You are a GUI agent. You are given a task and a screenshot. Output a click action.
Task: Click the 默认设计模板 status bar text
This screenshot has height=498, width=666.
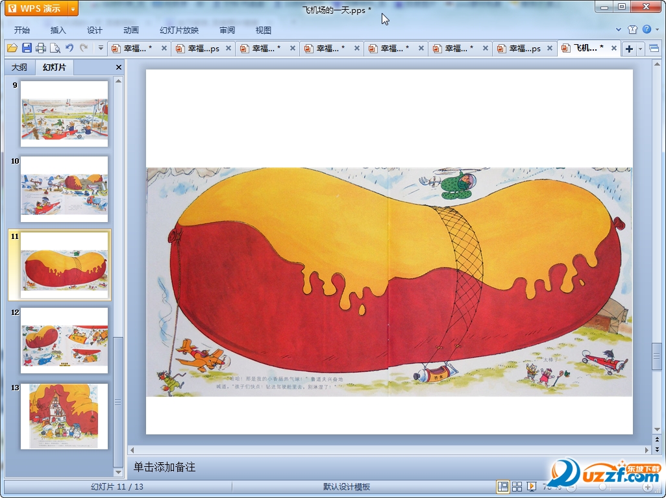(x=347, y=487)
